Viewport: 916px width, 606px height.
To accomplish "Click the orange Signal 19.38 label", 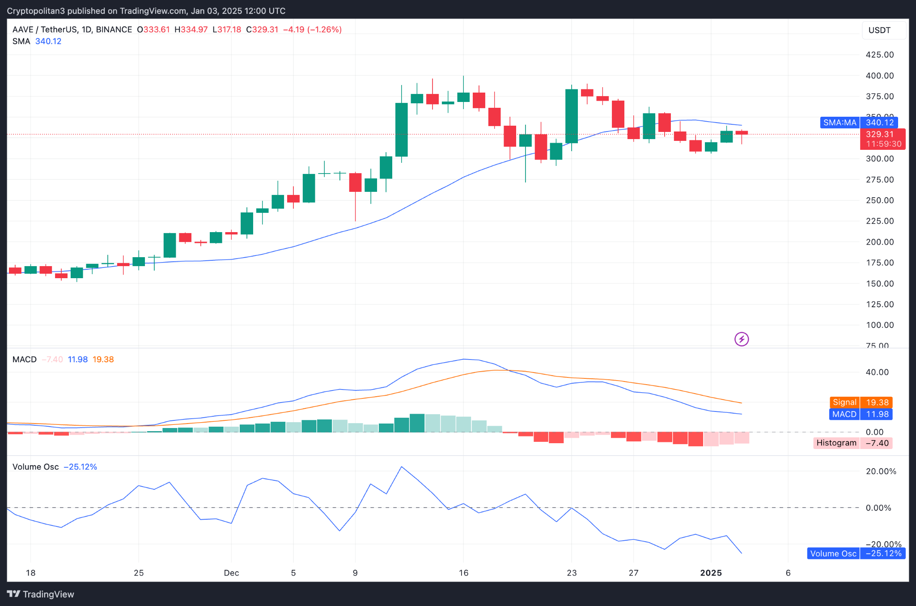I will 861,403.
